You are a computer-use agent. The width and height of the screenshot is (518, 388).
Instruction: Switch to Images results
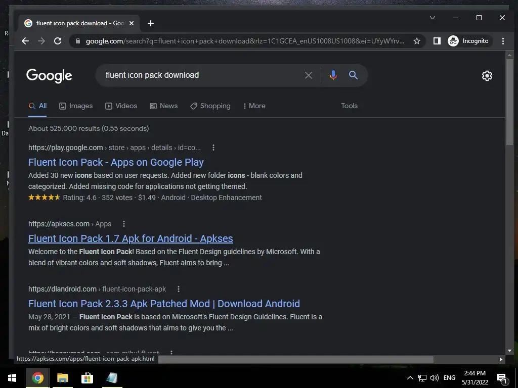[x=76, y=106]
